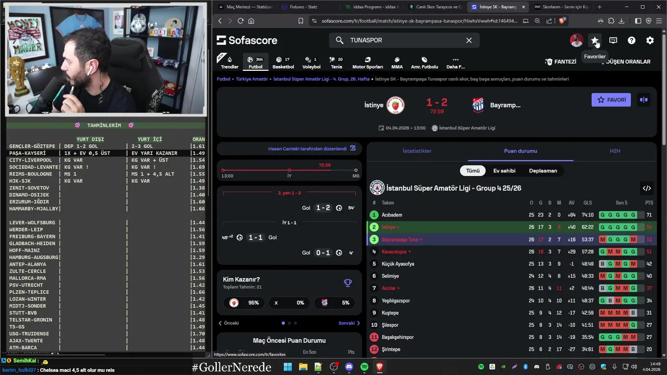This screenshot has width=667, height=375.
Task: Open Acıbadem team in standings
Action: (392, 215)
